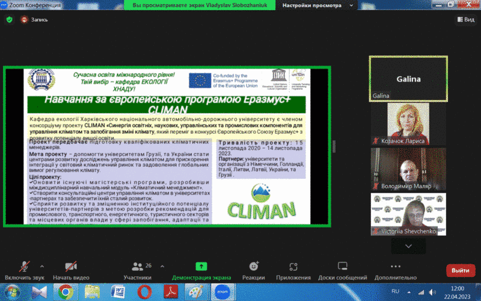
Task: Open the Реакции reactions menu
Action: 254,270
